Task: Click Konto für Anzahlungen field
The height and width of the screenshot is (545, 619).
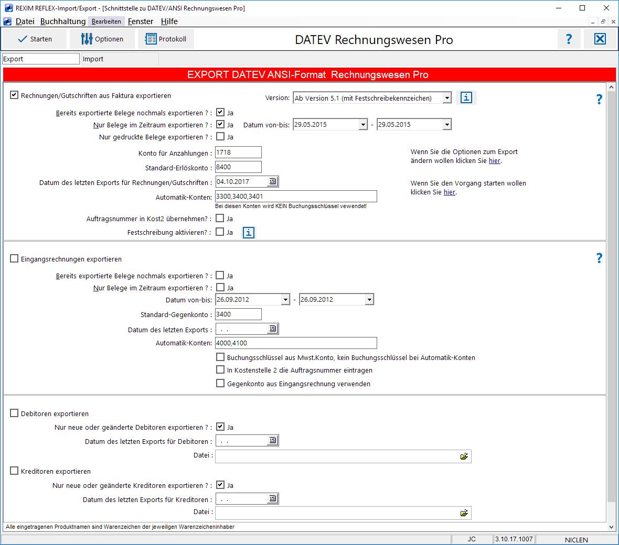Action: [238, 152]
